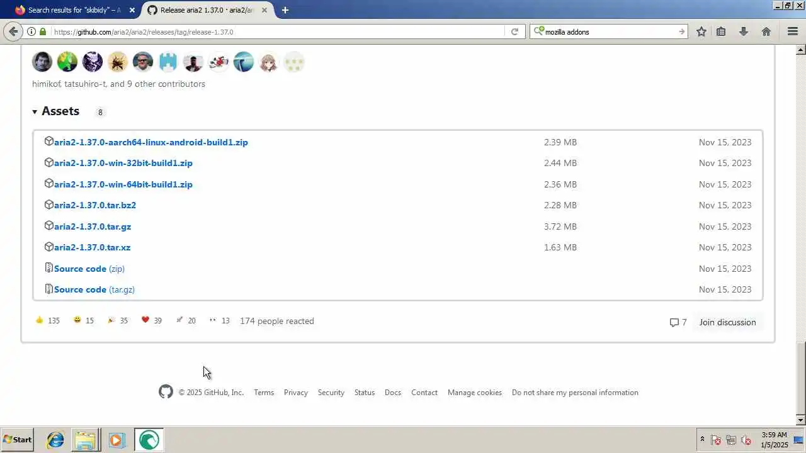
Task: Open new tab with plus icon
Action: click(285, 10)
